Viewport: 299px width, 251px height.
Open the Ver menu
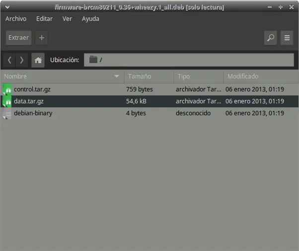67,19
